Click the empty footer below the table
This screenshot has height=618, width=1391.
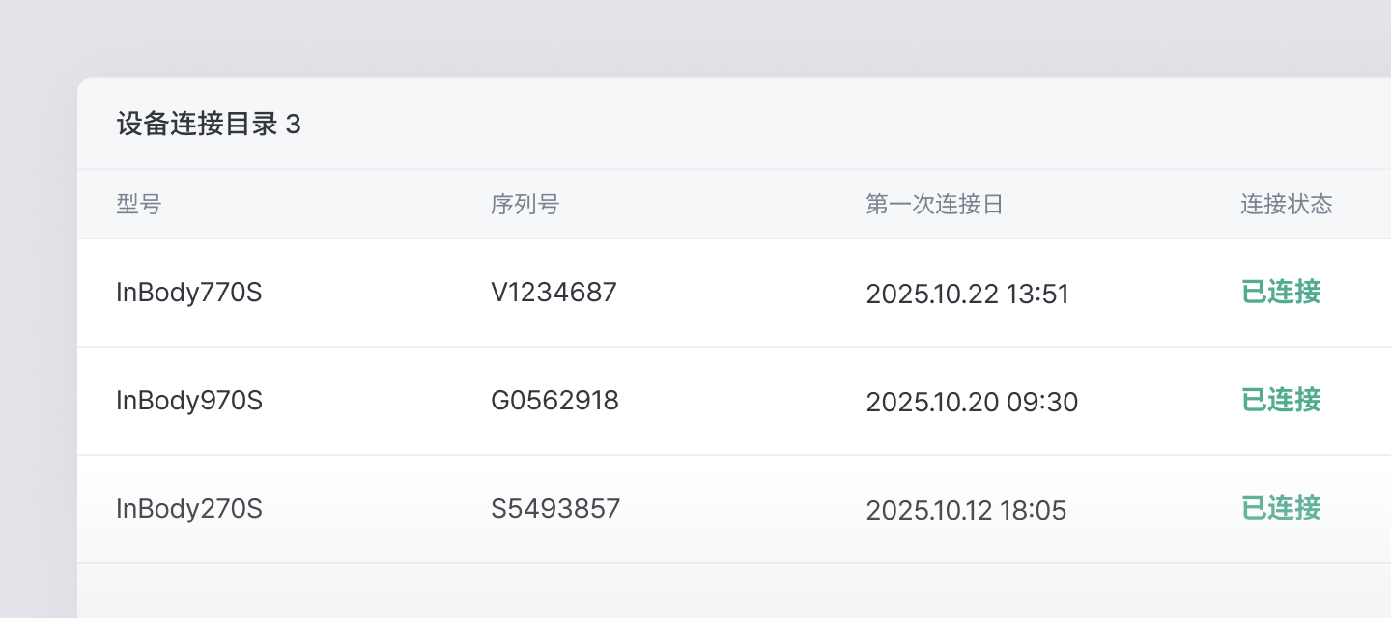point(734,591)
